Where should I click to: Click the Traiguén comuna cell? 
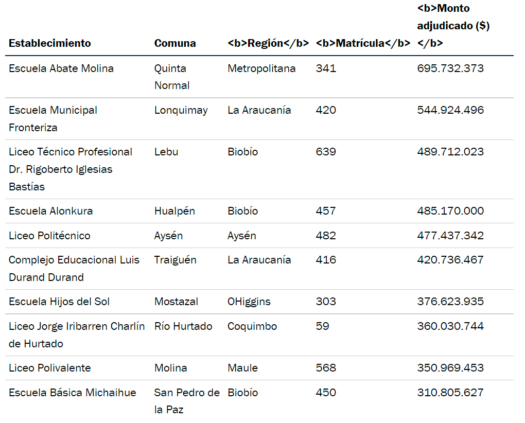point(175,260)
